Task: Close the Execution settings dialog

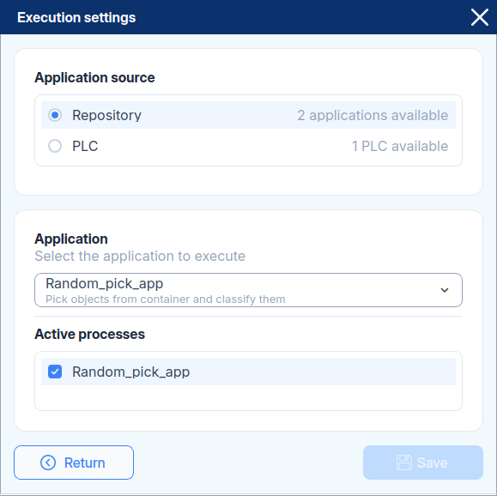Action: [479, 17]
